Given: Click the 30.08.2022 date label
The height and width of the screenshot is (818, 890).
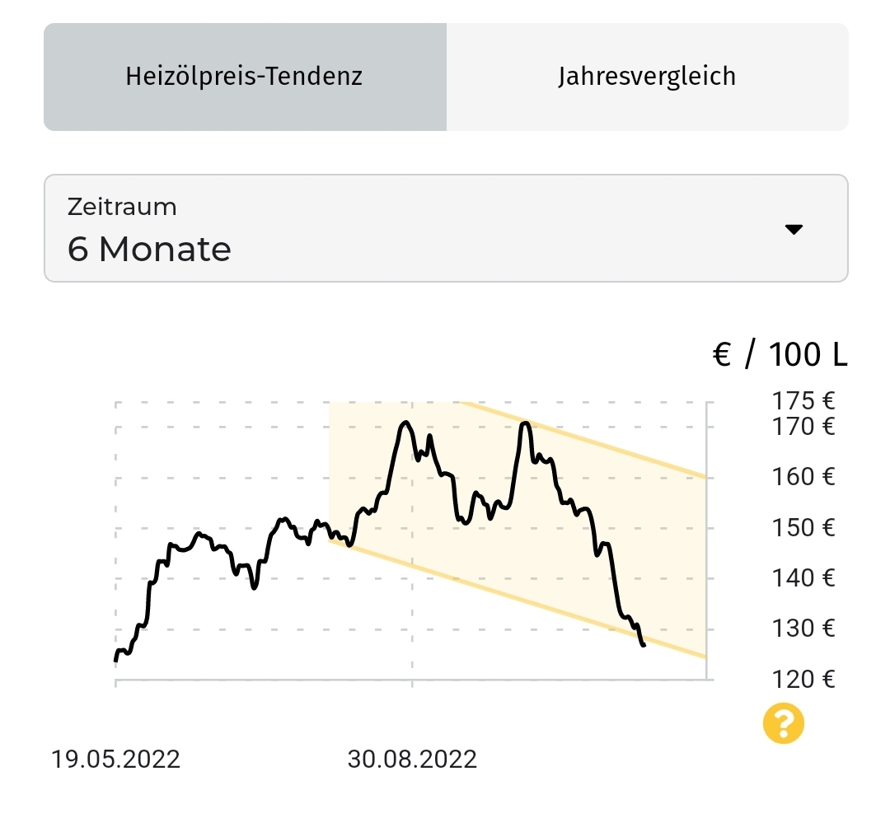Looking at the screenshot, I should (x=412, y=759).
